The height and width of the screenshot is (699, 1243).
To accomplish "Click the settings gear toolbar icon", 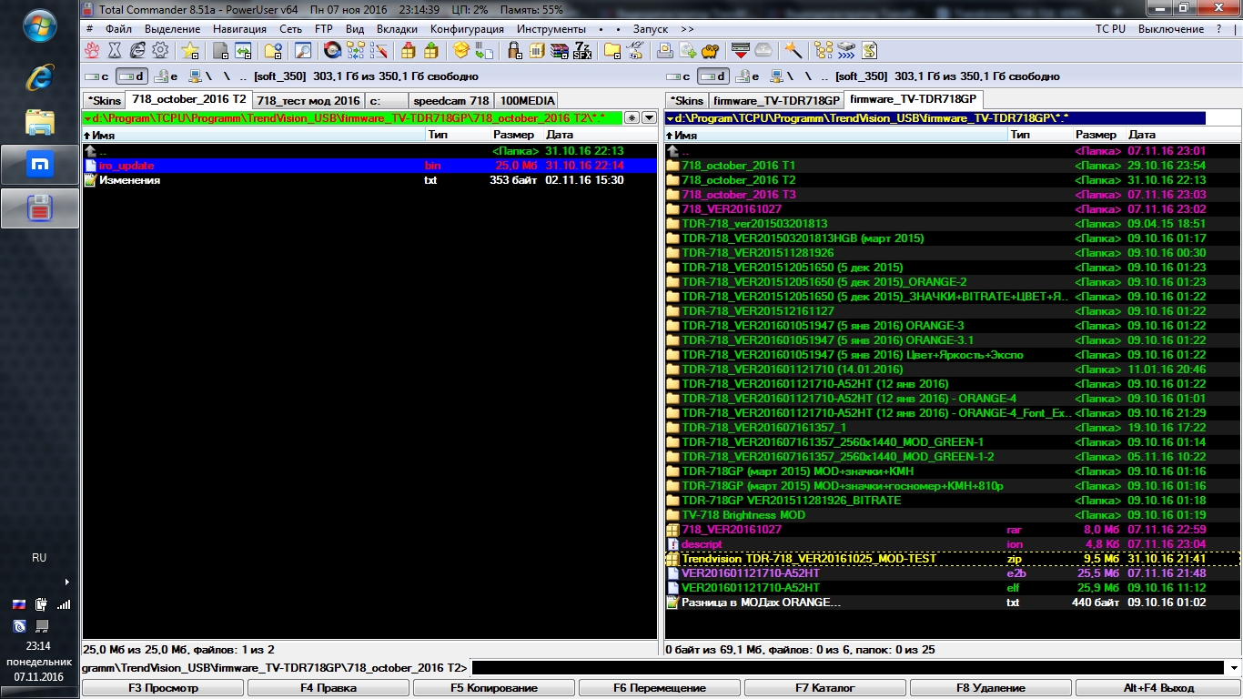I will pyautogui.click(x=160, y=51).
